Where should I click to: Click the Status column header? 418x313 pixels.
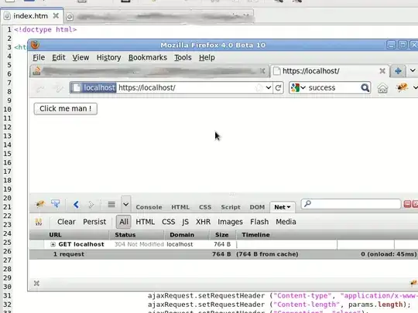[x=137, y=235]
